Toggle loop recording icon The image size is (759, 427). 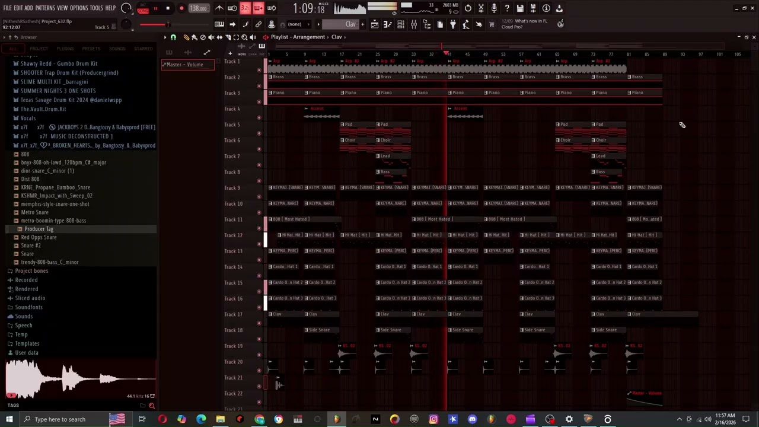click(x=271, y=8)
